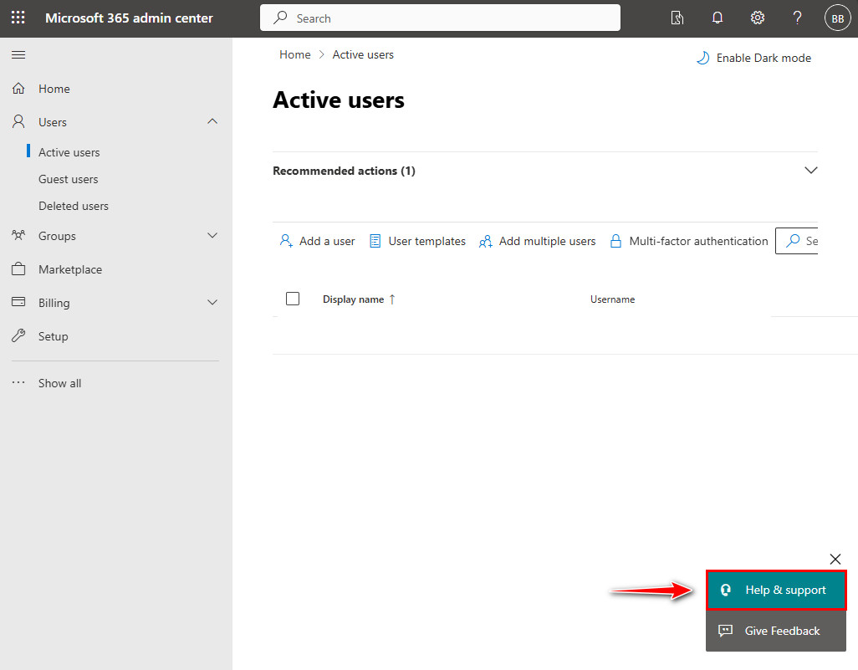This screenshot has height=670, width=858.
Task: Click the Billing card icon
Action: (x=18, y=302)
